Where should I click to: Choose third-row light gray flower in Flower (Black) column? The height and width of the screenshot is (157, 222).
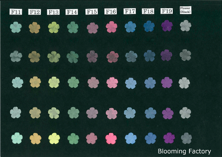point(184,83)
